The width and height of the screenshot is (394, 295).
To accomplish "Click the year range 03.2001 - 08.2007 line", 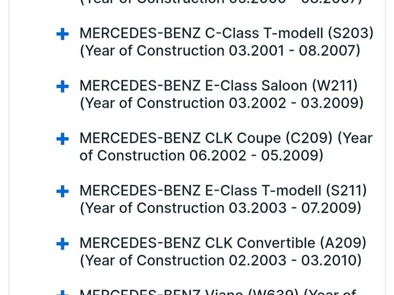I will click(220, 51).
